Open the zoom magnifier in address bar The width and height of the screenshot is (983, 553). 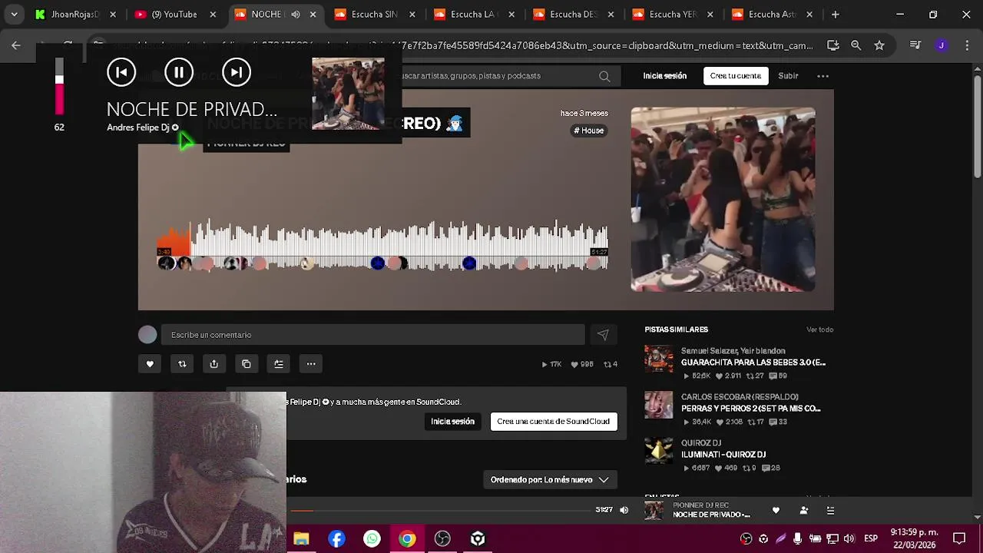click(856, 45)
